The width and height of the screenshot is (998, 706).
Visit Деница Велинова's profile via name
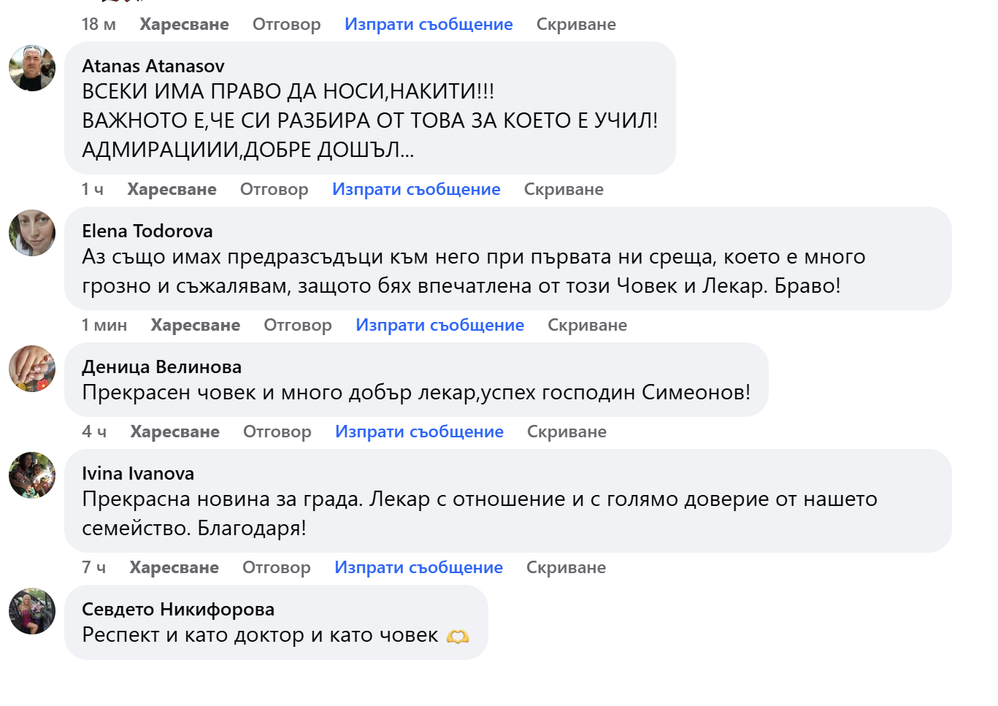coord(161,367)
